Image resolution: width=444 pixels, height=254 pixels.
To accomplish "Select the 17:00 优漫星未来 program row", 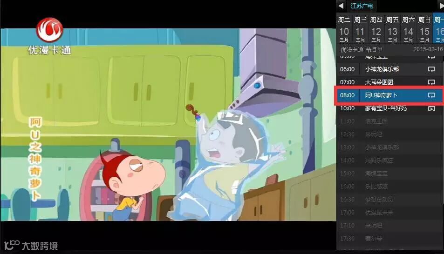I will [x=389, y=213].
